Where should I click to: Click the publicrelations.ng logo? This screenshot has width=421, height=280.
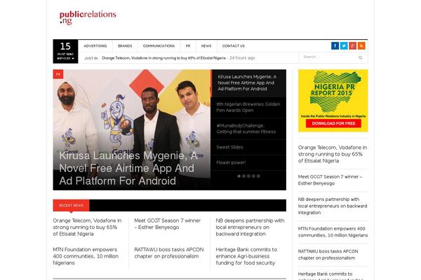click(x=88, y=17)
